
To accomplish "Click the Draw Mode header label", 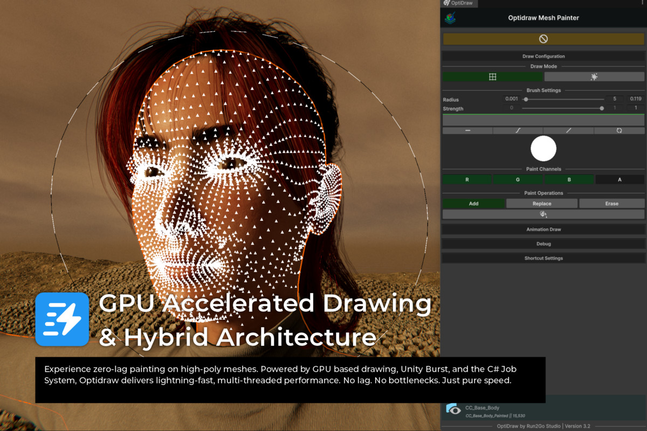I will pos(543,66).
